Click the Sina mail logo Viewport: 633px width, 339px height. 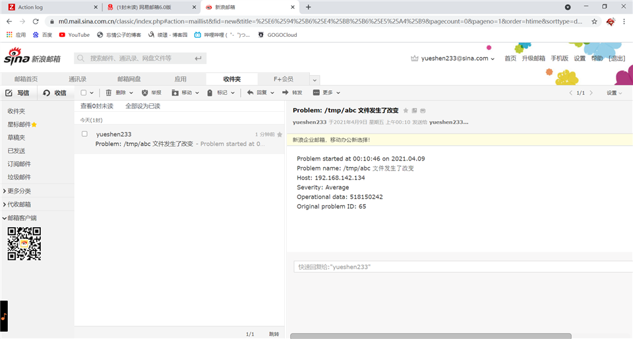32,57
